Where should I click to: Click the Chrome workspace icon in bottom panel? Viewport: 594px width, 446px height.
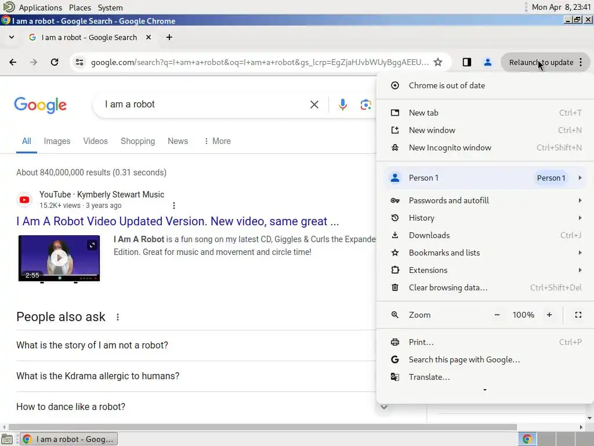tap(527, 439)
